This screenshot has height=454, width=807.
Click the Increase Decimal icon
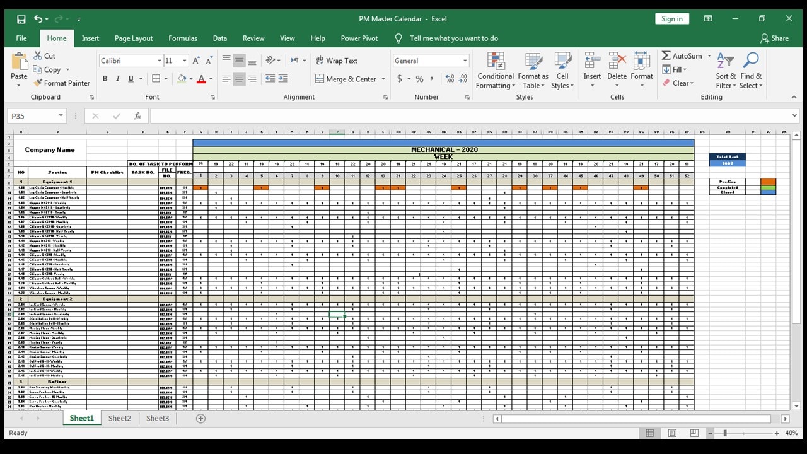449,78
